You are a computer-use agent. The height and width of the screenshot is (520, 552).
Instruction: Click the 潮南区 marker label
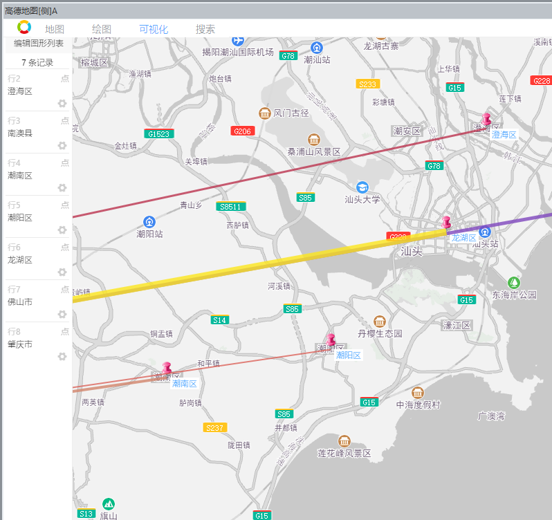[185, 384]
